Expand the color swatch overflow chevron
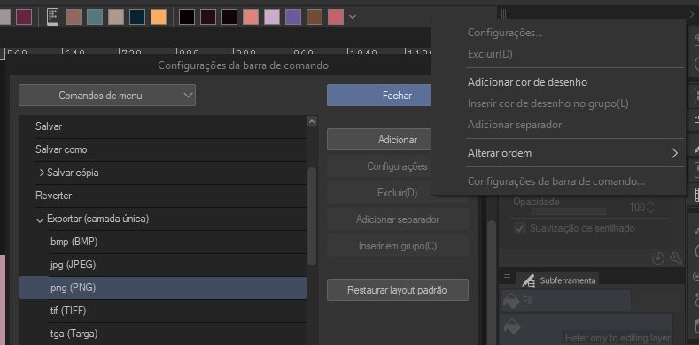The height and width of the screenshot is (345, 699). 353,17
